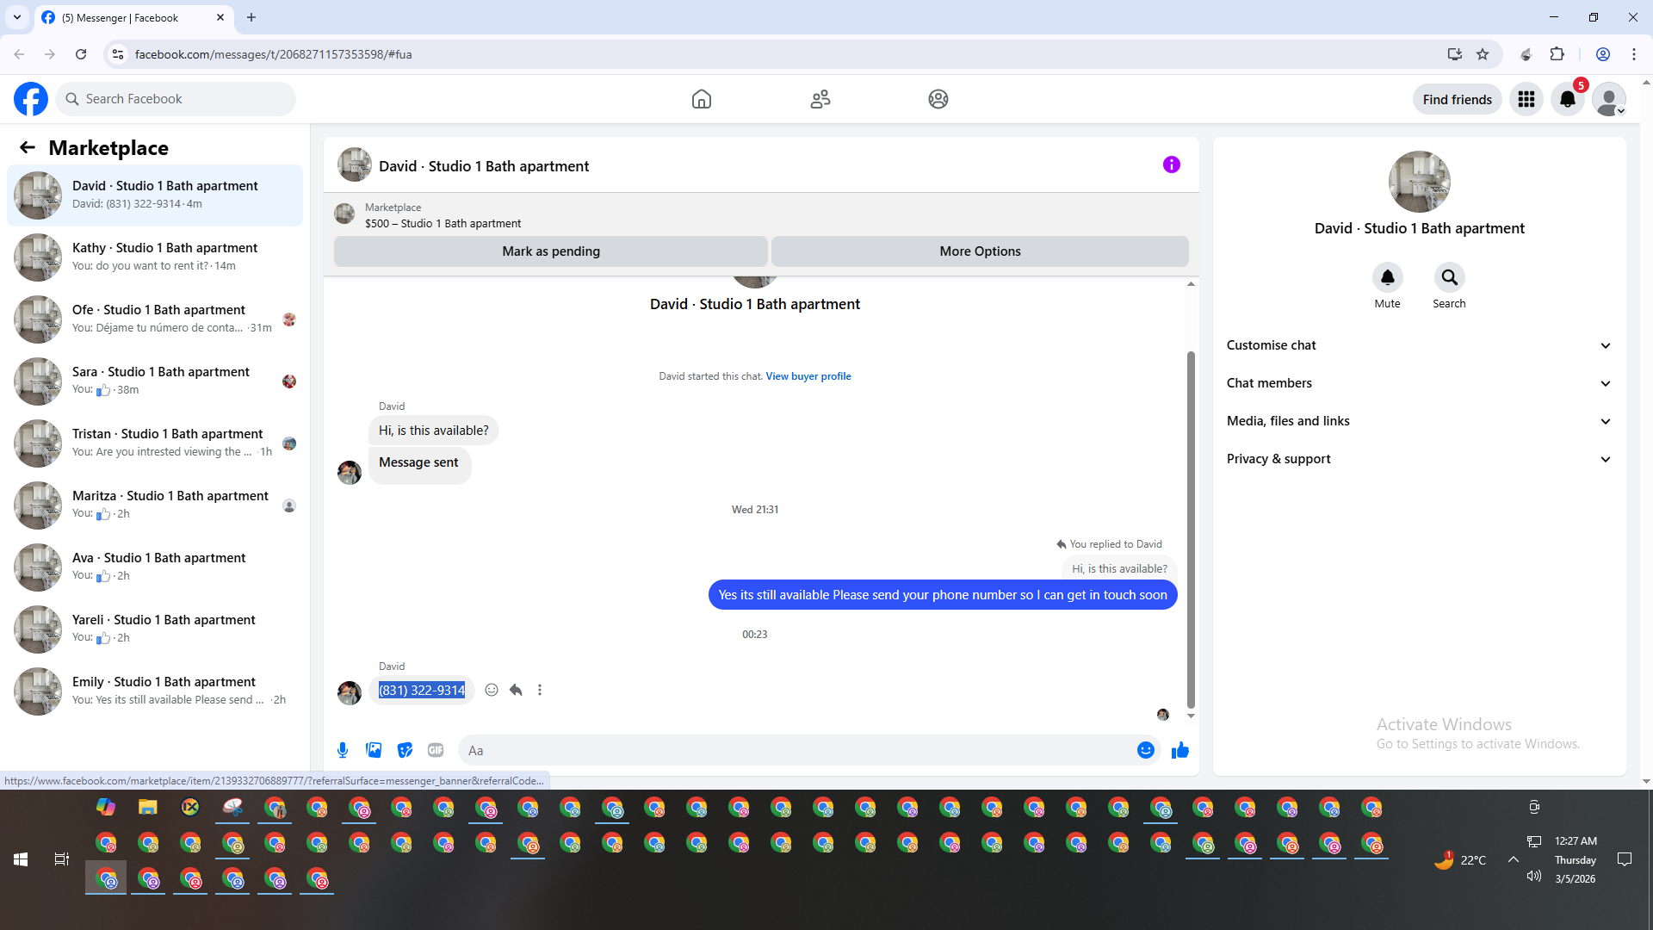Open the Friends icon in top navigation

point(820,99)
